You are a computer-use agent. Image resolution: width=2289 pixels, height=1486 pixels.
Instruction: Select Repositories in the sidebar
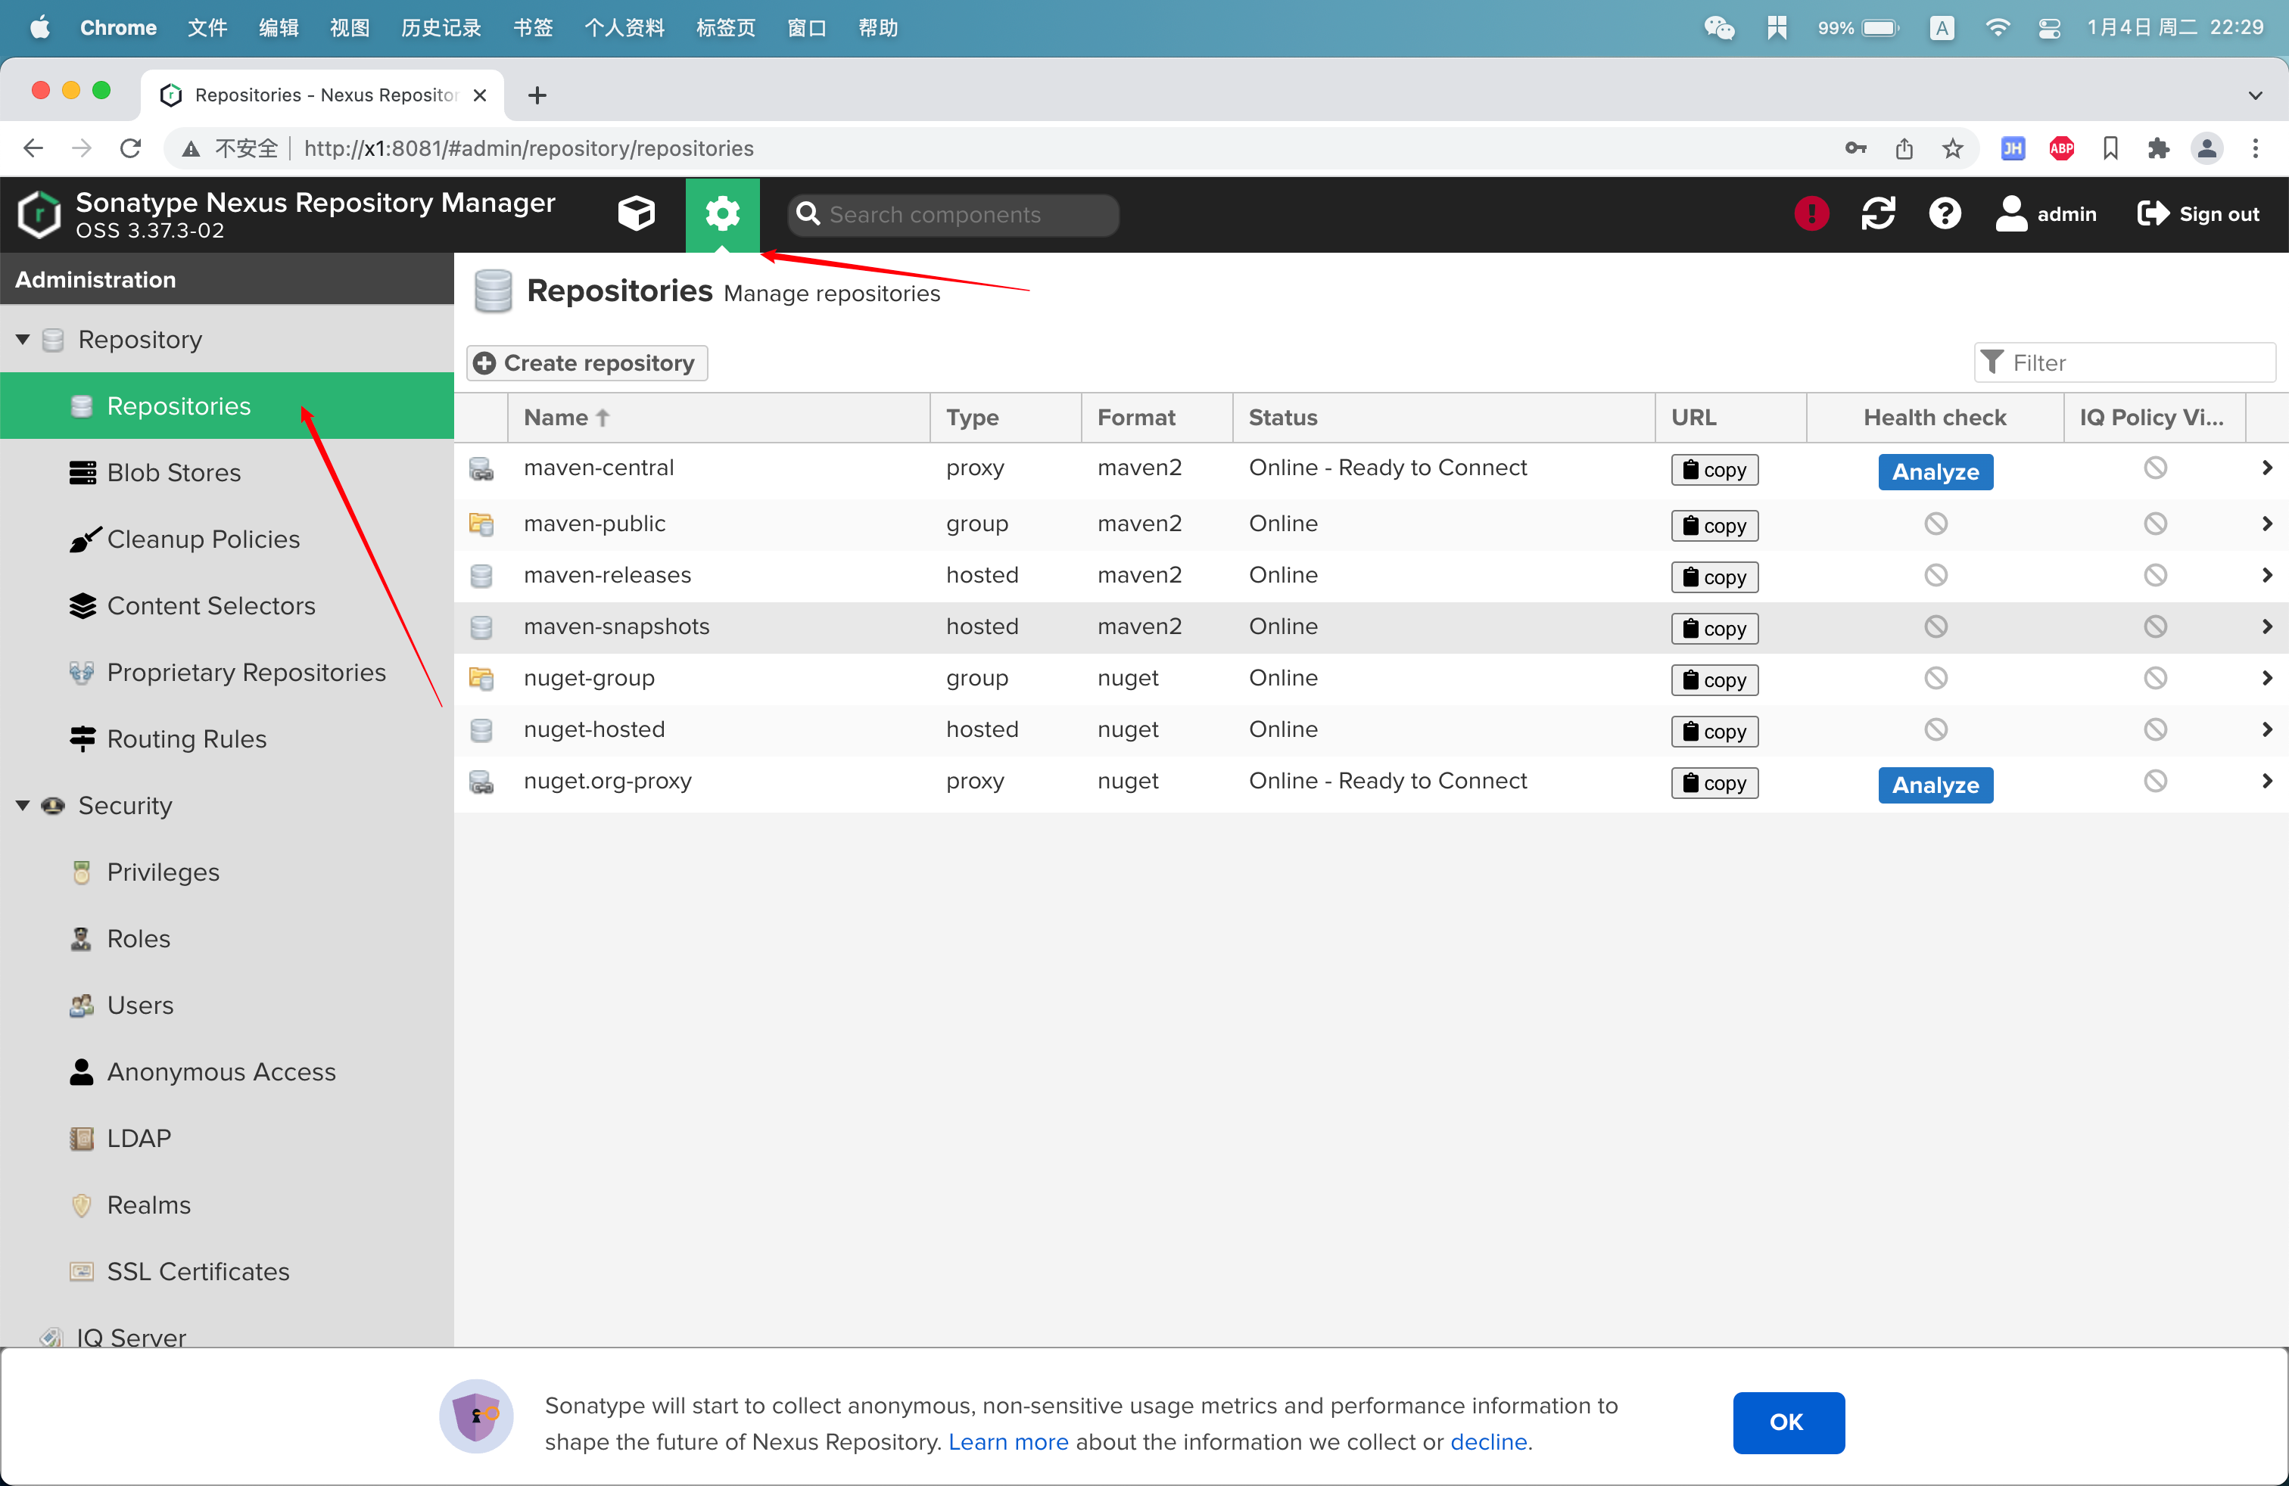click(227, 406)
